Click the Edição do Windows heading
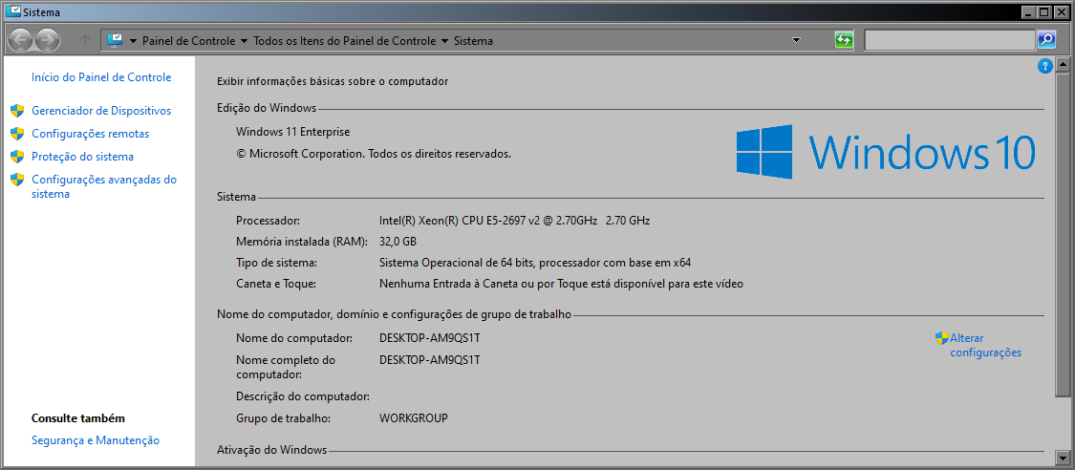 click(267, 108)
